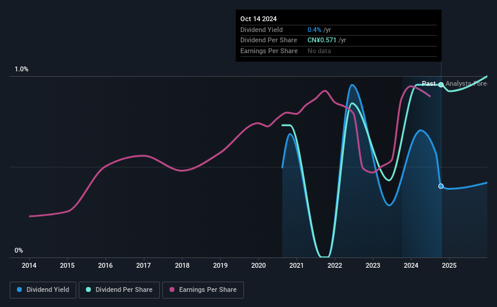This screenshot has width=497, height=307.
Task: Toggle the Earnings Per Share legend series
Action: pyautogui.click(x=203, y=290)
